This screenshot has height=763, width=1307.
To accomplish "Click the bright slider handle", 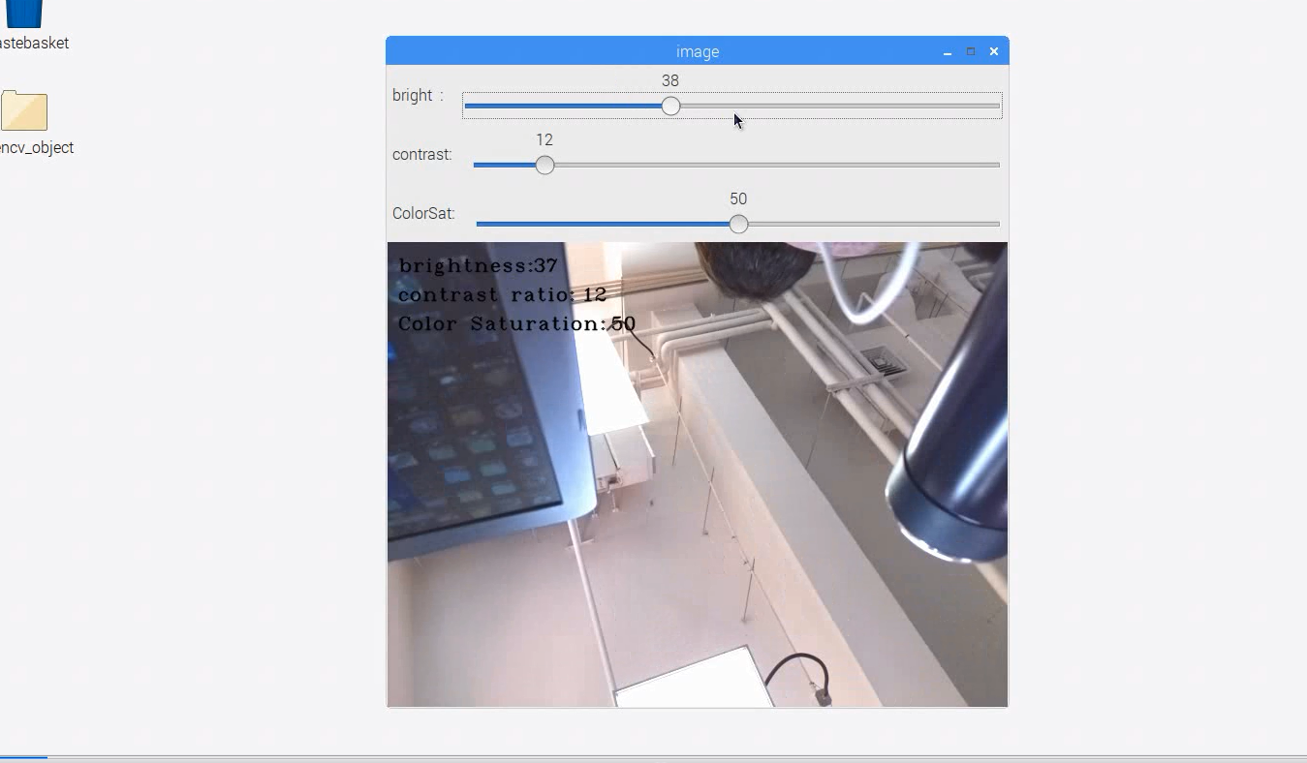I will (670, 107).
